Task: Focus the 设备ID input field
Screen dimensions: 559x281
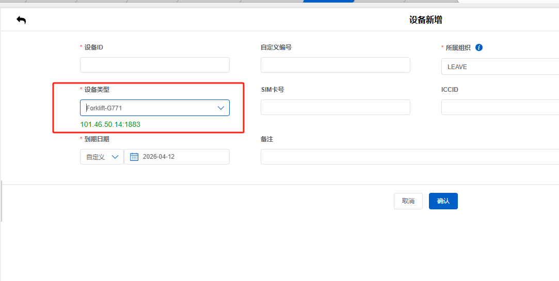Action: (154, 65)
